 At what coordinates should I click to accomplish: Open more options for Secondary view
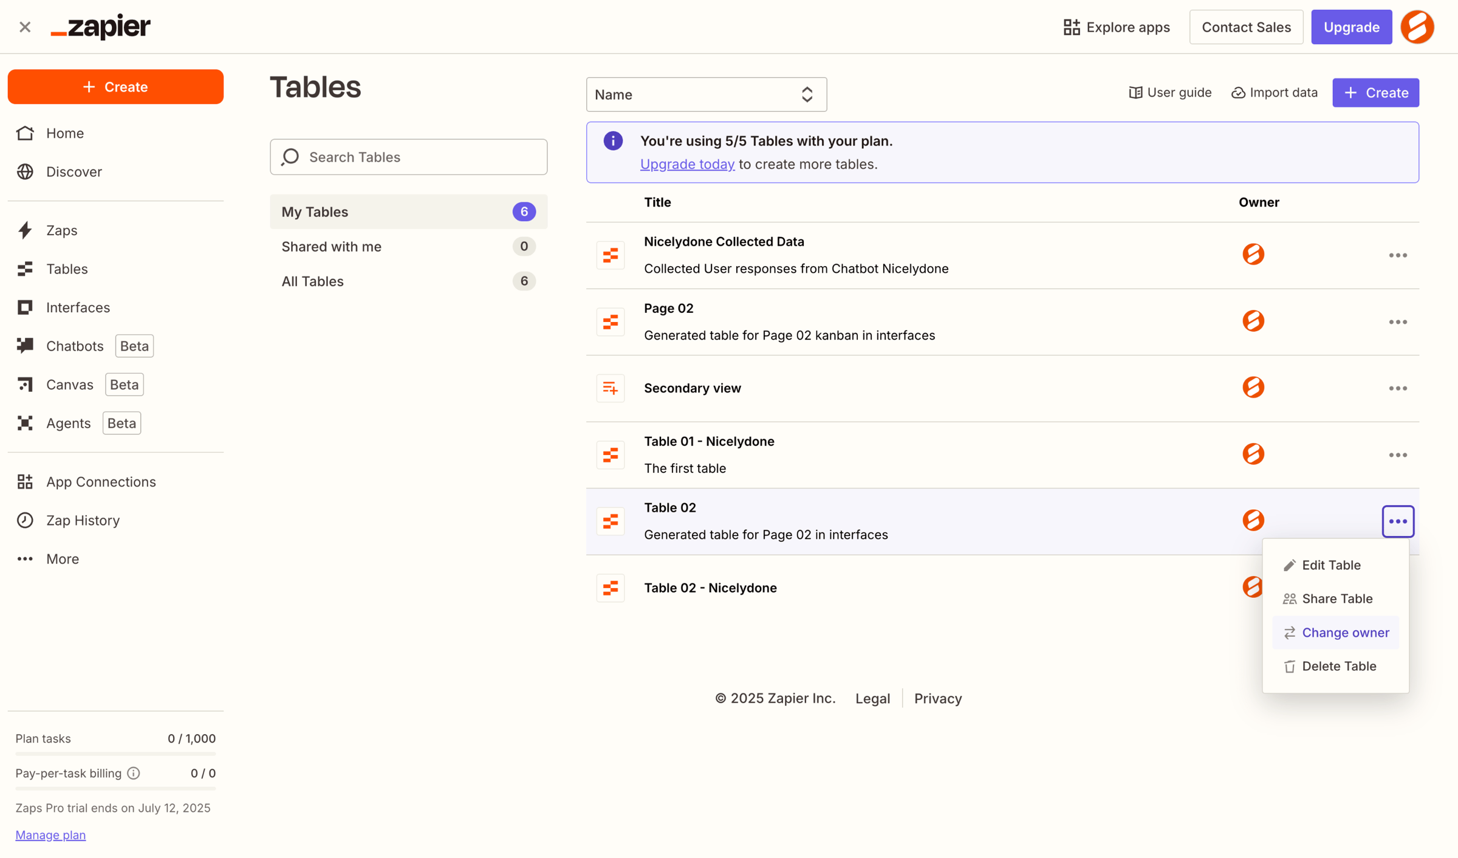click(1398, 388)
